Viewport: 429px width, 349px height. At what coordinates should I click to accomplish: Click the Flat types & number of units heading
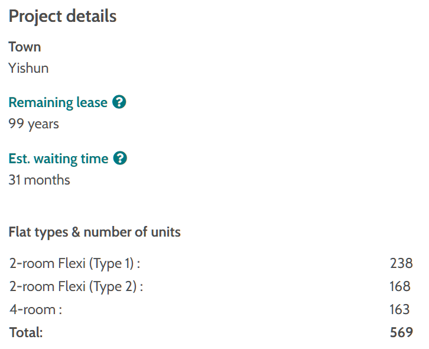(x=95, y=232)
